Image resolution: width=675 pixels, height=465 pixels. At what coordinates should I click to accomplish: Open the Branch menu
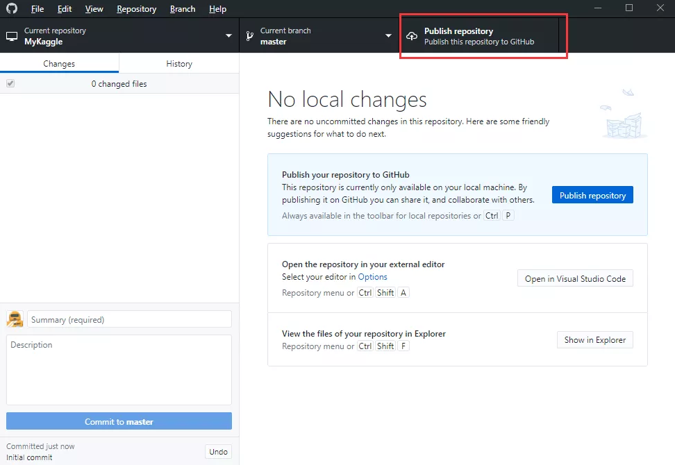coord(183,8)
